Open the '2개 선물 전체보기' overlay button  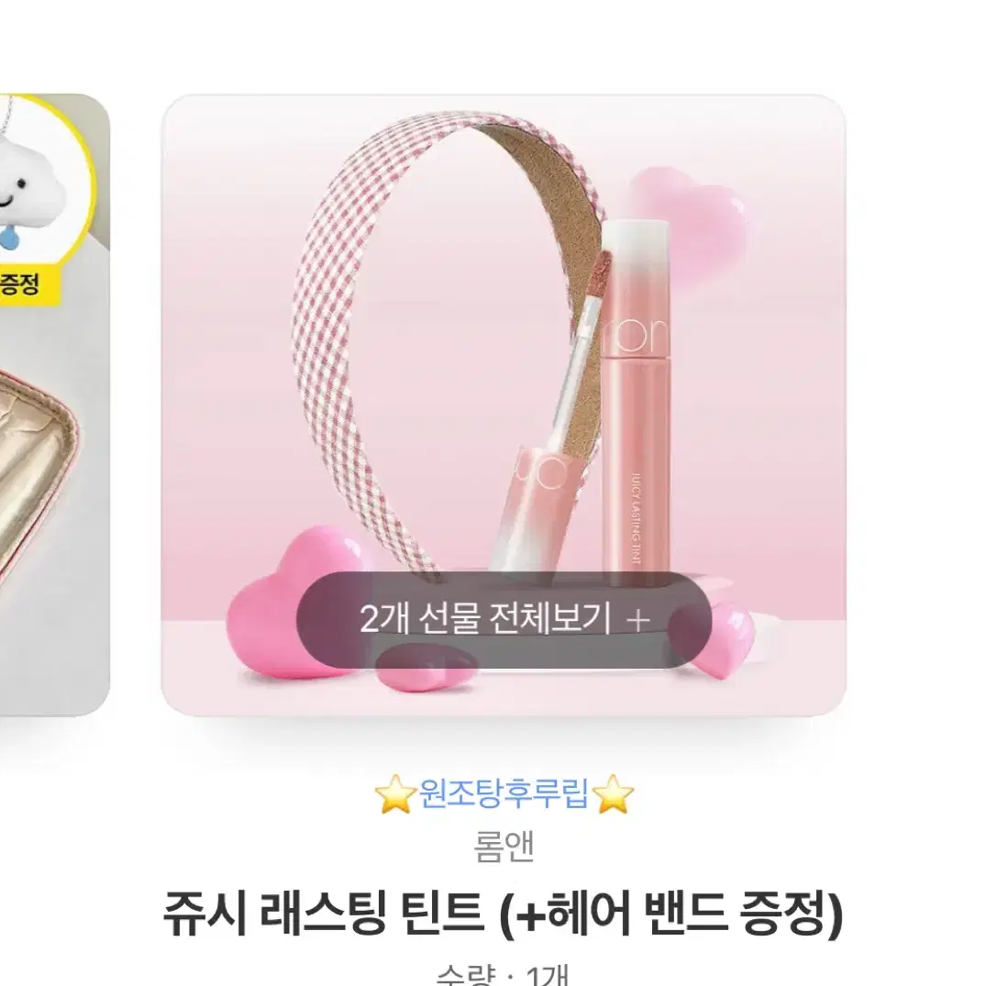tap(504, 620)
